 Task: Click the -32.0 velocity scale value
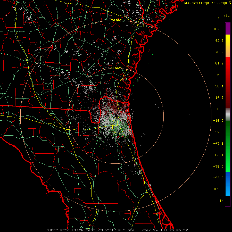[x=218, y=132]
